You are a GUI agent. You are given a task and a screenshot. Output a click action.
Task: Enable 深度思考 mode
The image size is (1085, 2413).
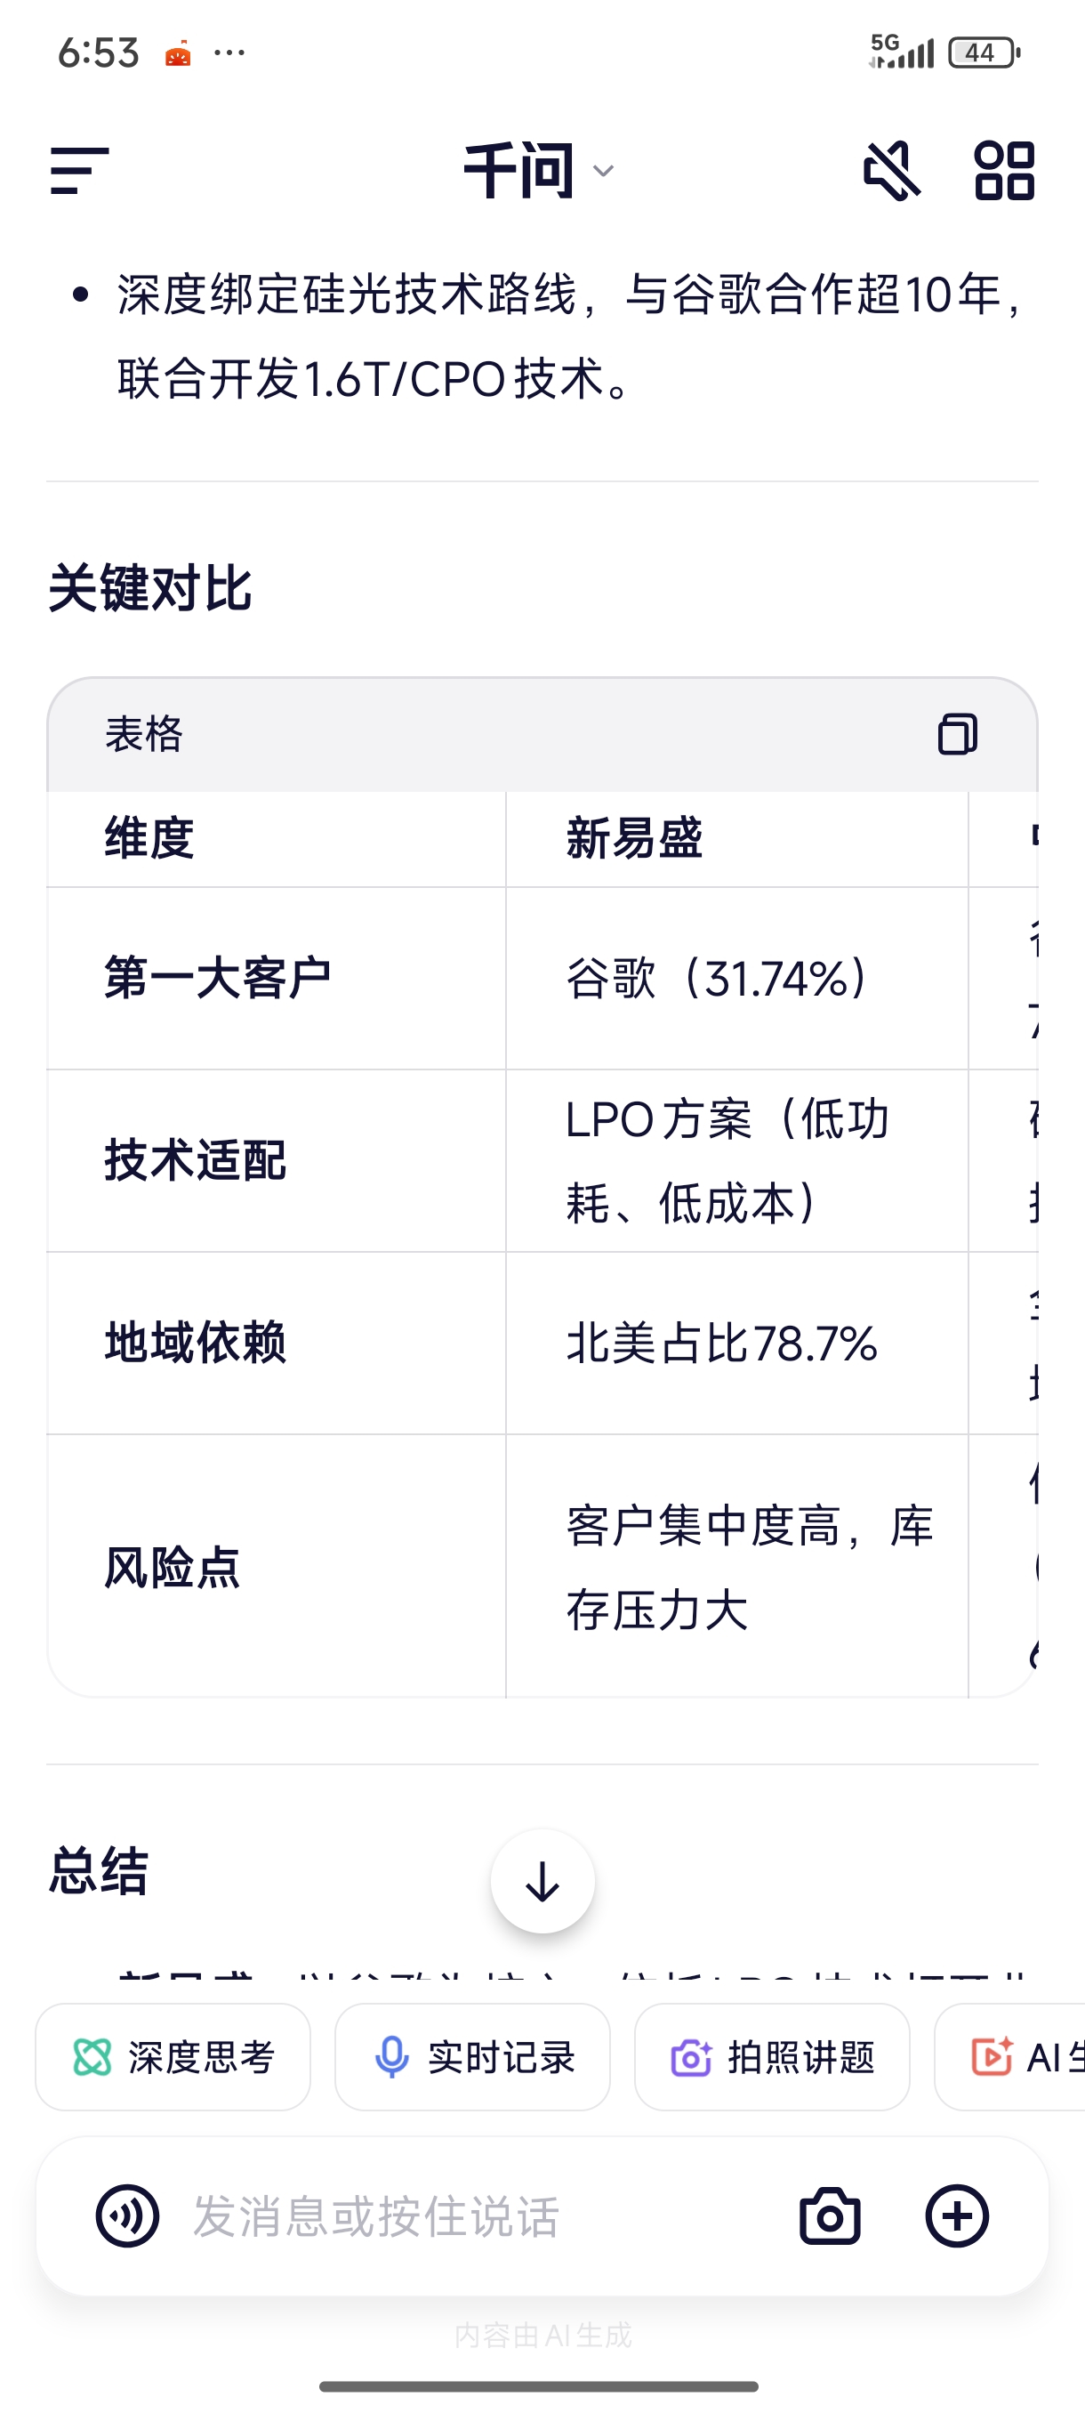tap(173, 2057)
